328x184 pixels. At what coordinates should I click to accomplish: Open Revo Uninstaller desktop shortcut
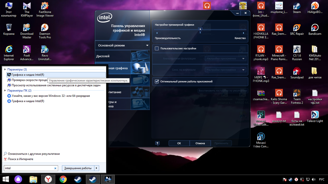pos(45,53)
